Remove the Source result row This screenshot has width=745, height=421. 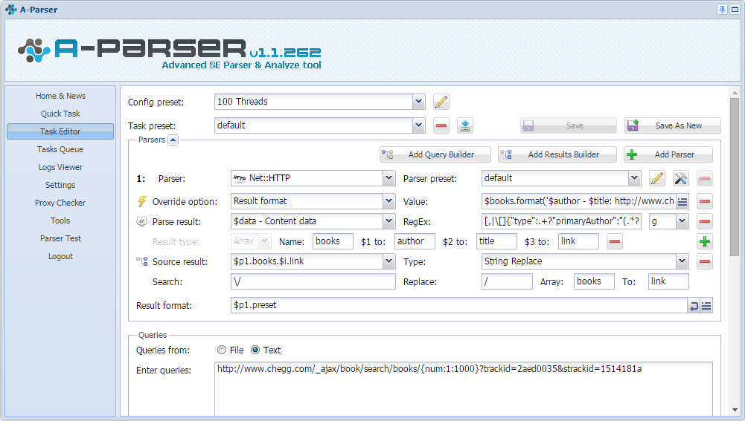pos(705,261)
